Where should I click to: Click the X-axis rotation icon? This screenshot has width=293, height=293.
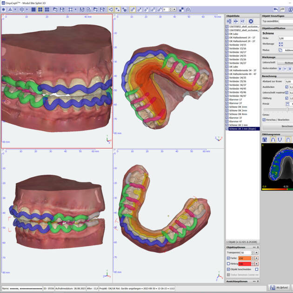coord(140,9)
